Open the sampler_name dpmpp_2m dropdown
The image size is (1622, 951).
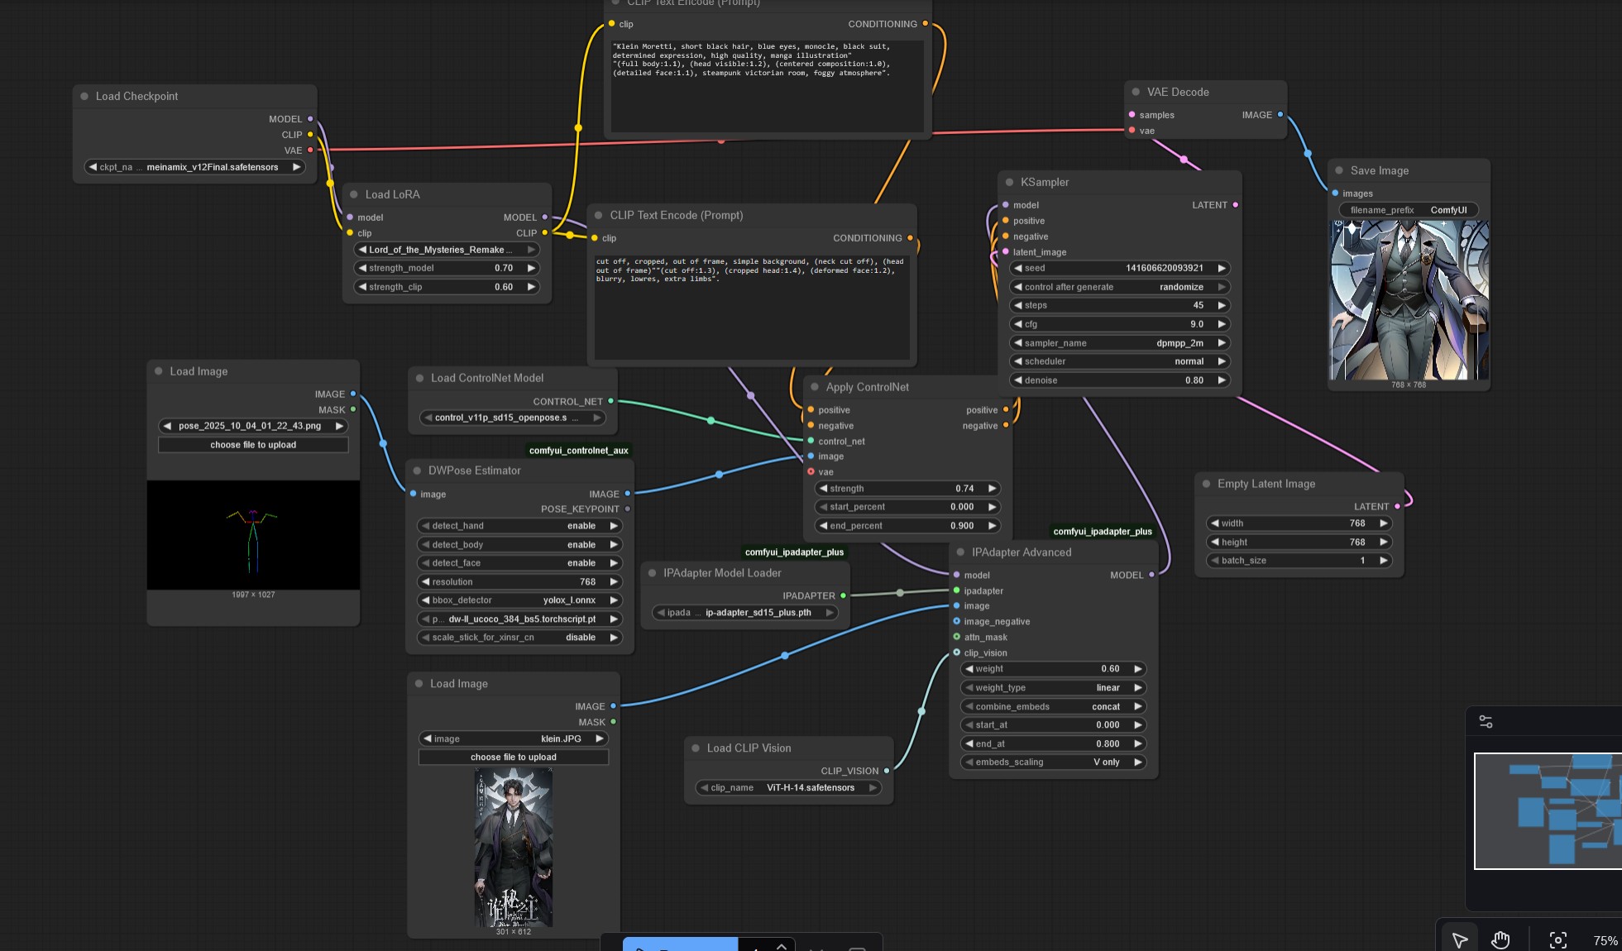(1120, 343)
